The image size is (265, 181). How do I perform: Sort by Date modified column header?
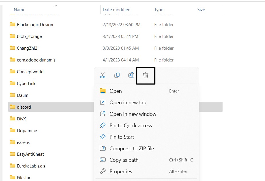pyautogui.click(x=116, y=10)
